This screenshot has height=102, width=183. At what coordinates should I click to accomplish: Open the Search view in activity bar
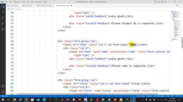pyautogui.click(x=3, y=12)
